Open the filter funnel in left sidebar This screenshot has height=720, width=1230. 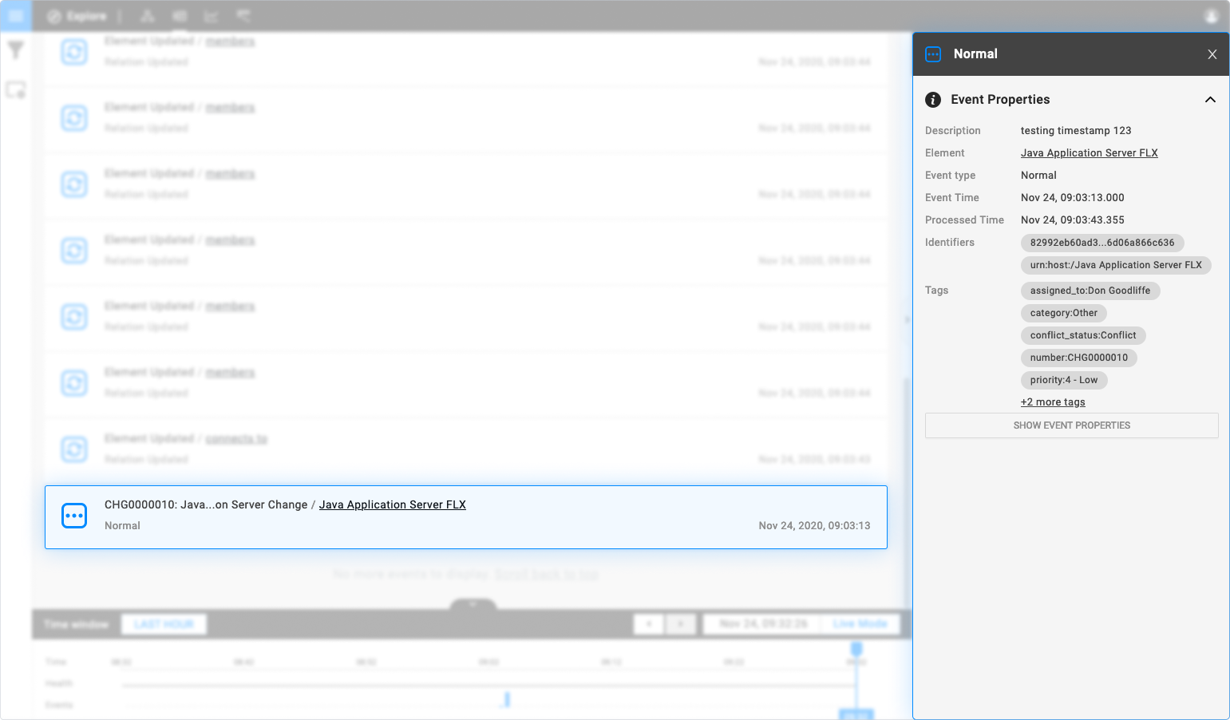click(16, 50)
